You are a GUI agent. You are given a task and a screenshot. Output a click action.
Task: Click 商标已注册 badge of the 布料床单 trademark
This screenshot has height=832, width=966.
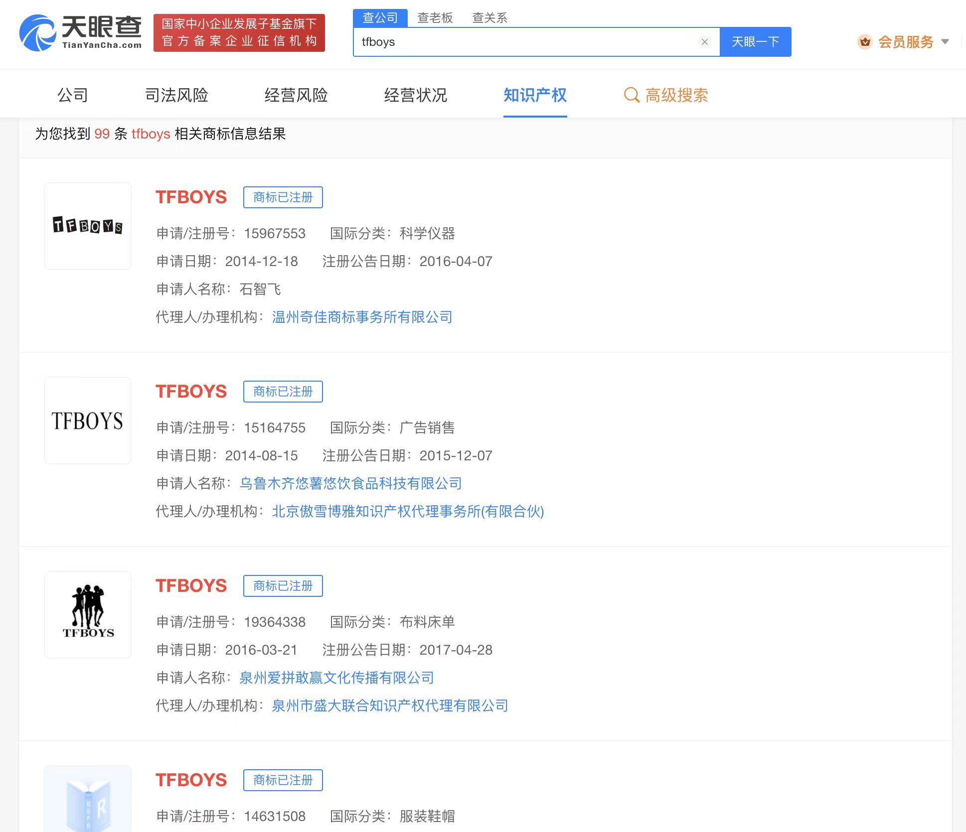point(283,586)
